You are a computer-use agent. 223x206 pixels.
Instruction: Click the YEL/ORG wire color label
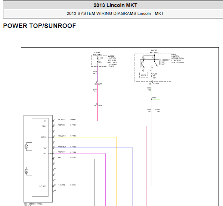pos(62,136)
